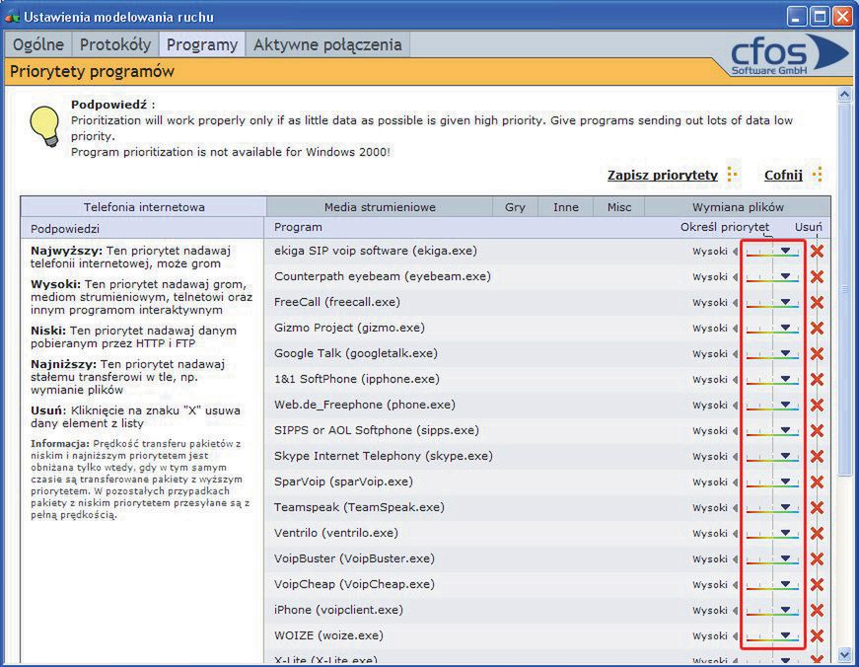Image resolution: width=859 pixels, height=667 pixels.
Task: Delete Ventrilo entry via red X
Action: (x=817, y=533)
